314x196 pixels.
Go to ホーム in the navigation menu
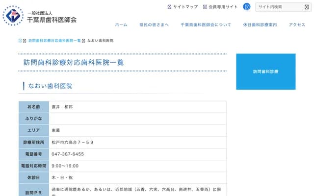pyautogui.click(x=121, y=24)
